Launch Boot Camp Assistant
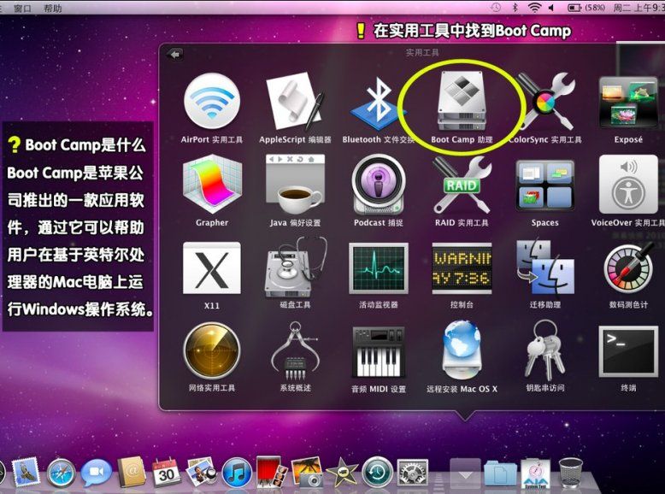 coord(462,102)
